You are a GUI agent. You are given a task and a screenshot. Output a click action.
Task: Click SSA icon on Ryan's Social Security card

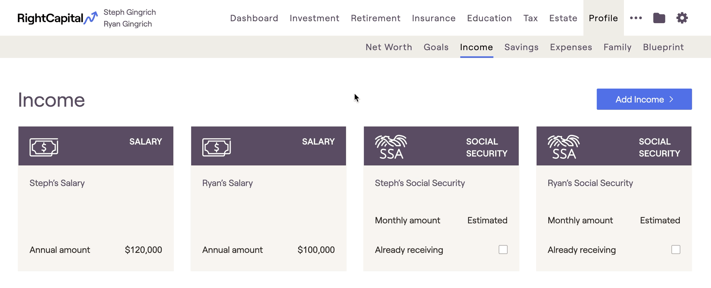[x=563, y=146]
